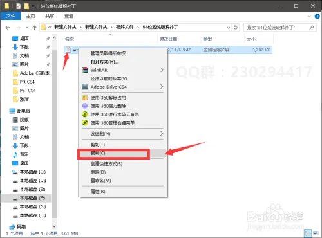Image resolution: width=322 pixels, height=238 pixels.
Task: Click the search magnifier icon
Action: click(312, 28)
